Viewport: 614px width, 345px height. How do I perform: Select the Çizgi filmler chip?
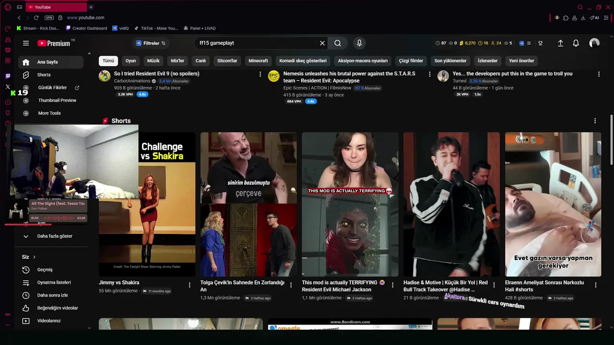pyautogui.click(x=411, y=61)
